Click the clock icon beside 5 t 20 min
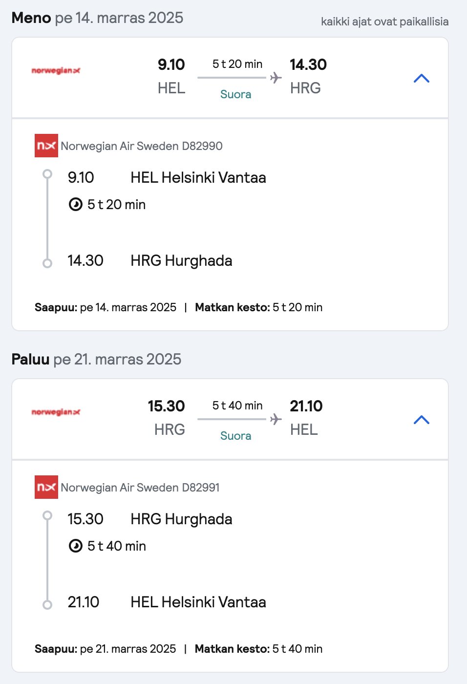This screenshot has height=684, width=467. point(75,204)
